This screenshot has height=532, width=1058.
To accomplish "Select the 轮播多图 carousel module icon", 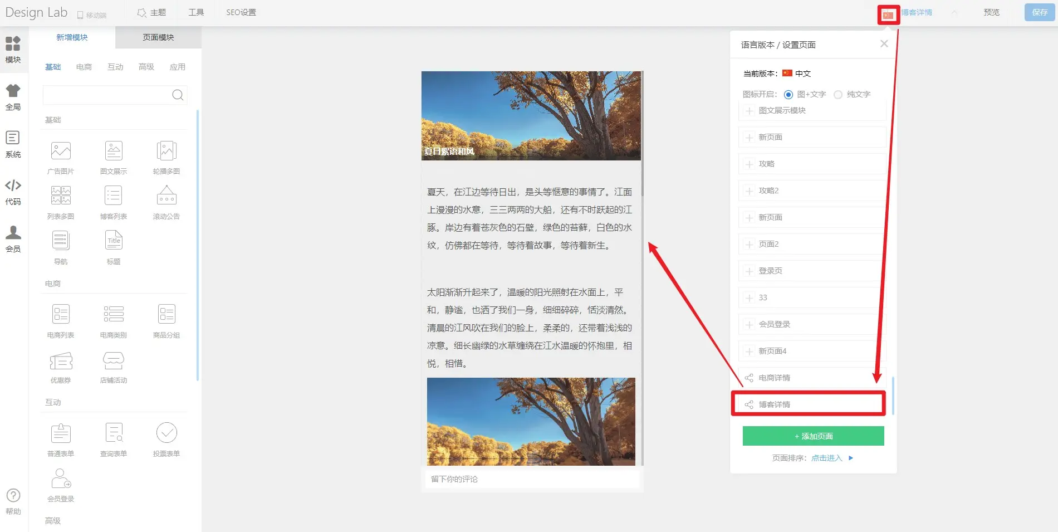I will (166, 152).
